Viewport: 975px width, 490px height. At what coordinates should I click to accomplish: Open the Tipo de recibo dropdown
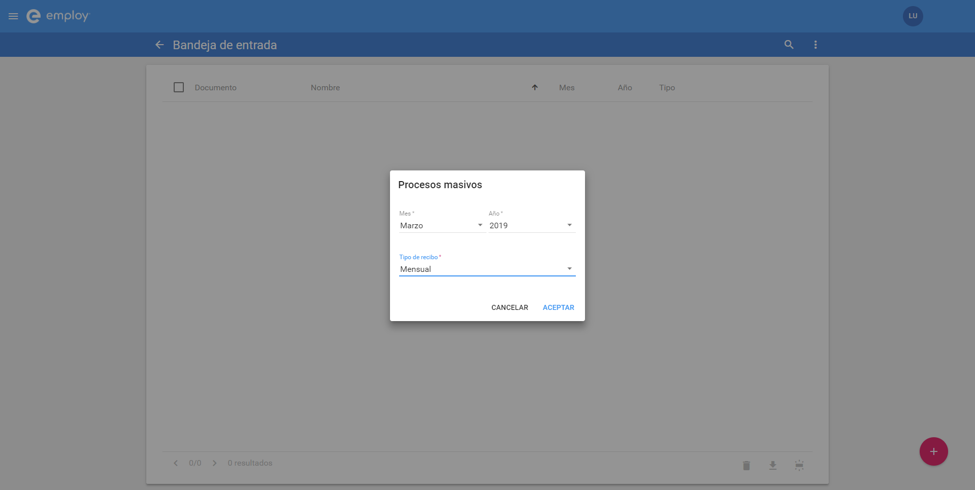pyautogui.click(x=487, y=269)
